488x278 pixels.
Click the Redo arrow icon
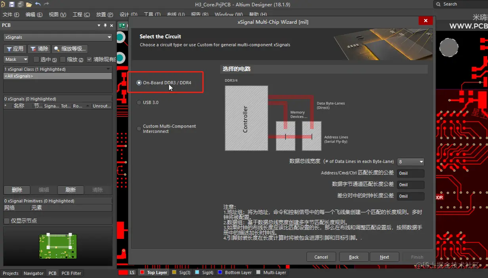click(x=46, y=4)
